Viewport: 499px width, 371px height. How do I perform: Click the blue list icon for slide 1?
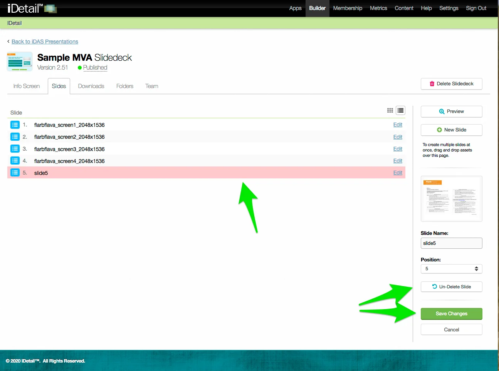[x=15, y=125]
